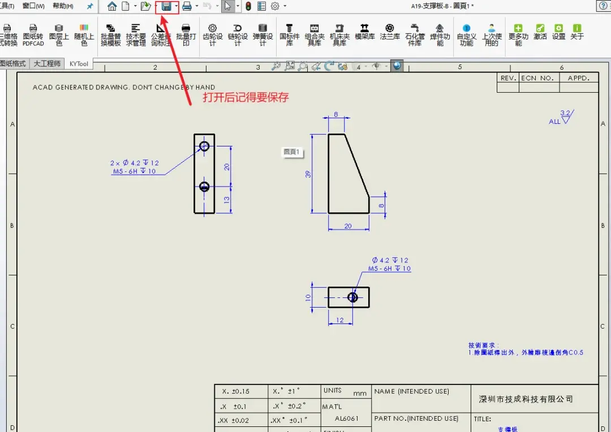
Task: Expand the Options gear dropdown arrow
Action: click(285, 6)
